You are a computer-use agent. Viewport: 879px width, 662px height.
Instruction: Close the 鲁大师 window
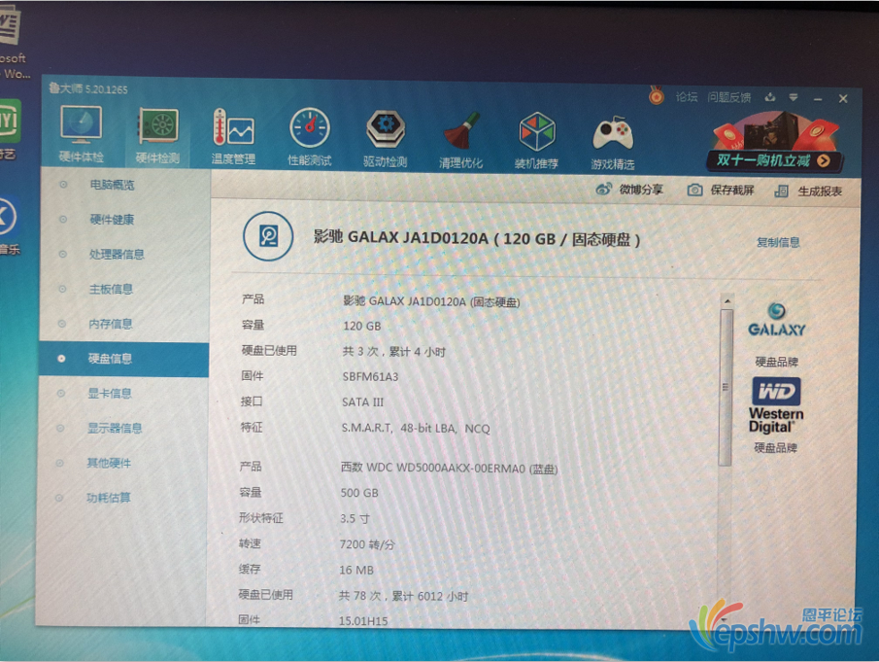pos(843,99)
